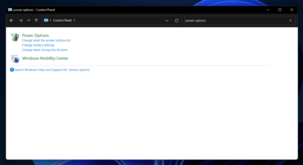303x165 pixels.
Task: Refresh the Control Panel results
Action: coord(177,21)
